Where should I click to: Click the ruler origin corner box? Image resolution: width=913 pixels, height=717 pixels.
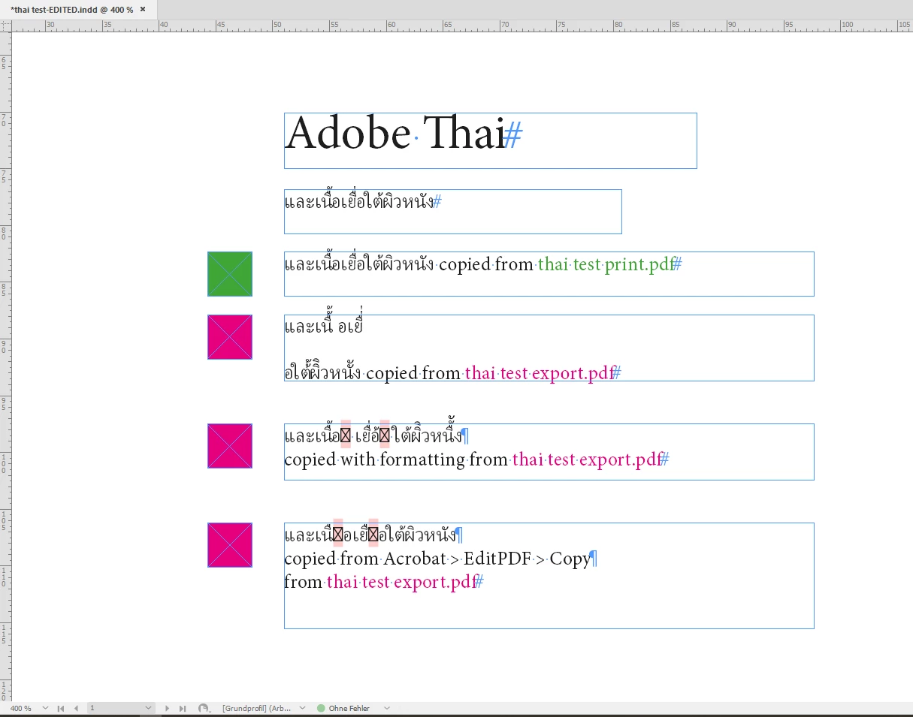6,26
